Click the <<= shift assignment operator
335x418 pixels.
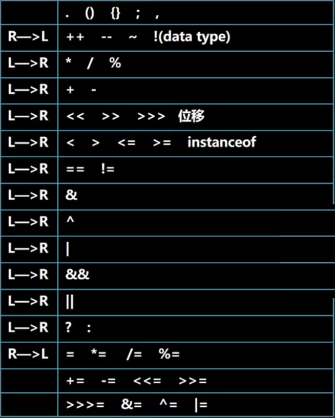[x=147, y=381]
